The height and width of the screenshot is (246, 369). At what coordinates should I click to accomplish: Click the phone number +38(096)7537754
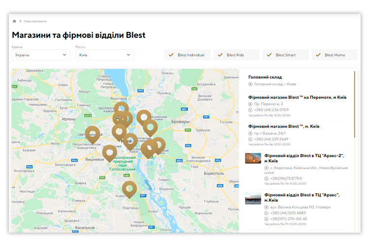pyautogui.click(x=286, y=179)
